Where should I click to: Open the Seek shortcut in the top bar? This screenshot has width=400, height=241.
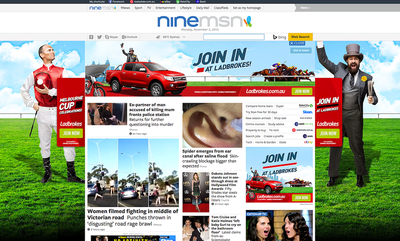pos(201,1)
